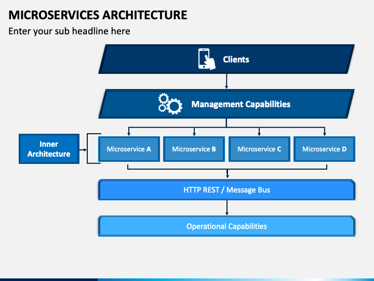Click the Microservice D box

point(324,149)
